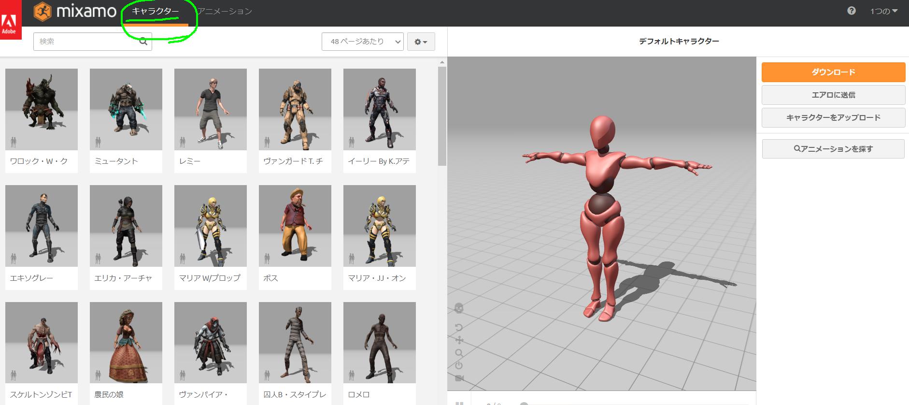The image size is (909, 405).
Task: Select the ミュータント character thumbnail
Action: tap(126, 109)
